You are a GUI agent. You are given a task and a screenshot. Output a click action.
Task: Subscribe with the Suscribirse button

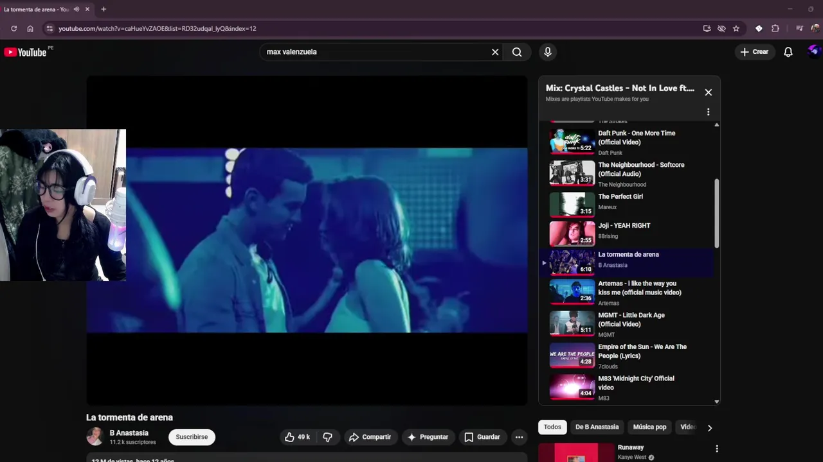click(x=192, y=437)
